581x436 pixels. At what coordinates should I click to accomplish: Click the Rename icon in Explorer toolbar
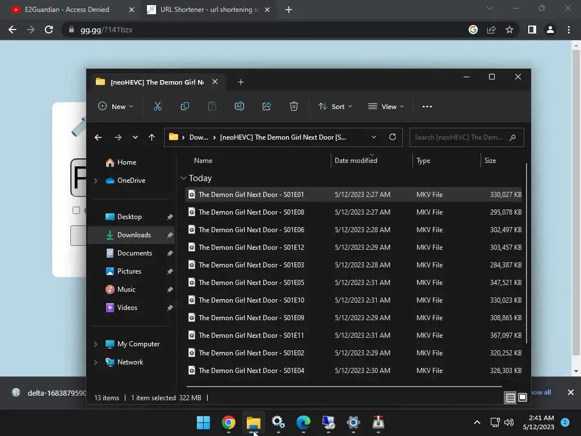click(x=239, y=106)
